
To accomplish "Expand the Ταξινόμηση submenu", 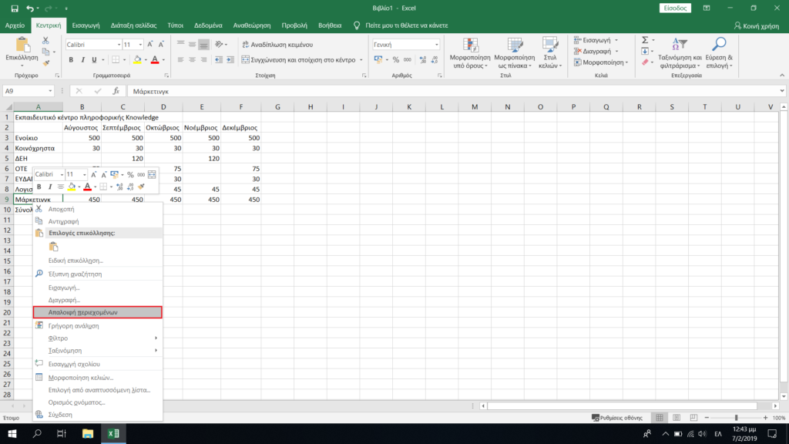I will coord(98,351).
